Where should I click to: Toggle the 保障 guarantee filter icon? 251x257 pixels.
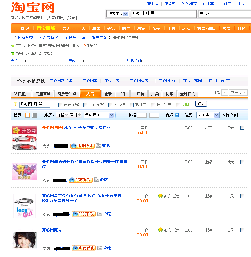(177, 115)
